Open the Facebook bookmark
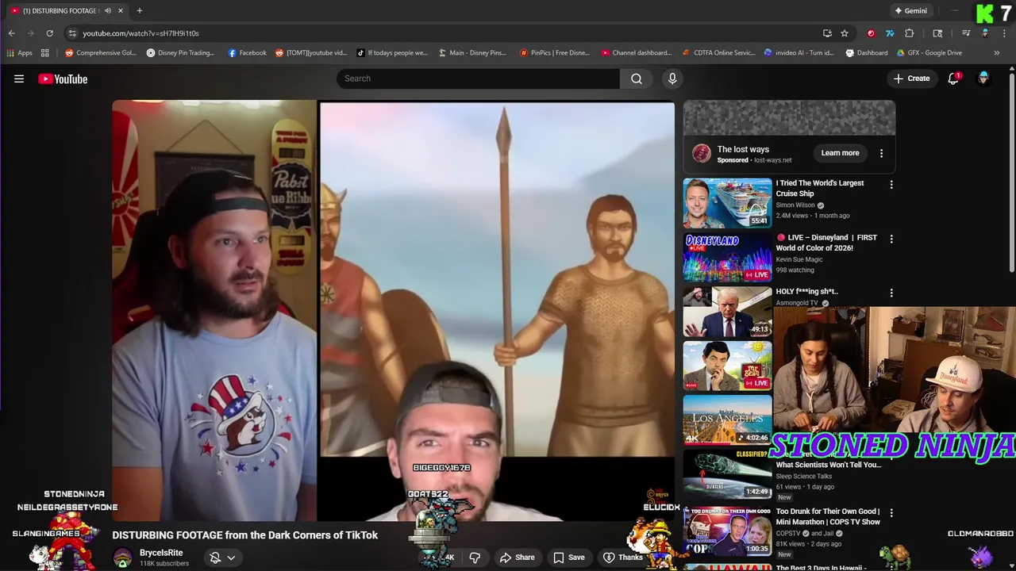 (247, 53)
